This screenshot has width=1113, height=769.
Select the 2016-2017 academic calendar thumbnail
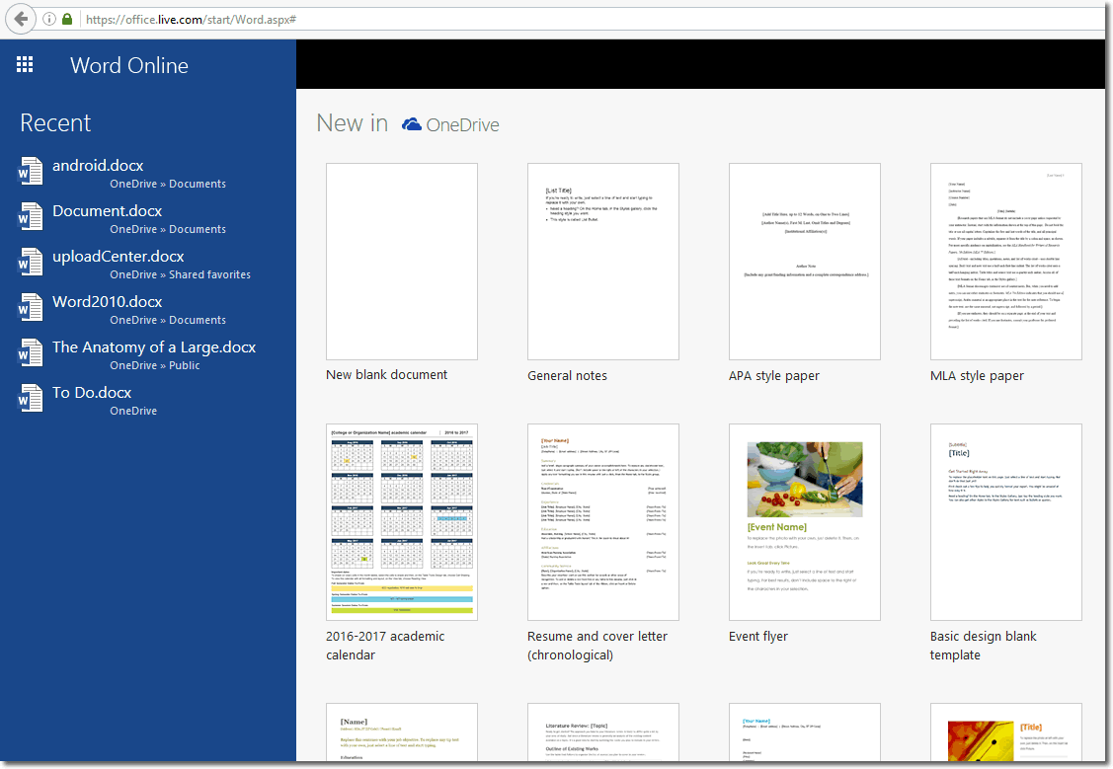coord(402,522)
